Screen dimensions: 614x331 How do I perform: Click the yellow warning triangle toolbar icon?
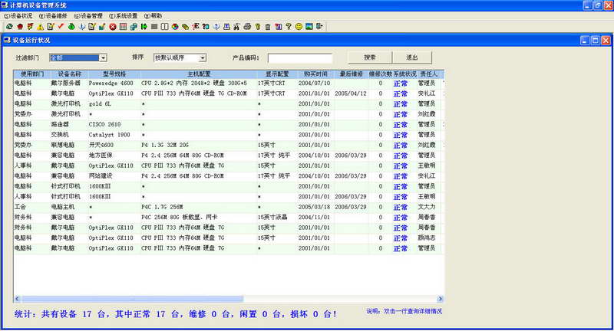(40, 26)
